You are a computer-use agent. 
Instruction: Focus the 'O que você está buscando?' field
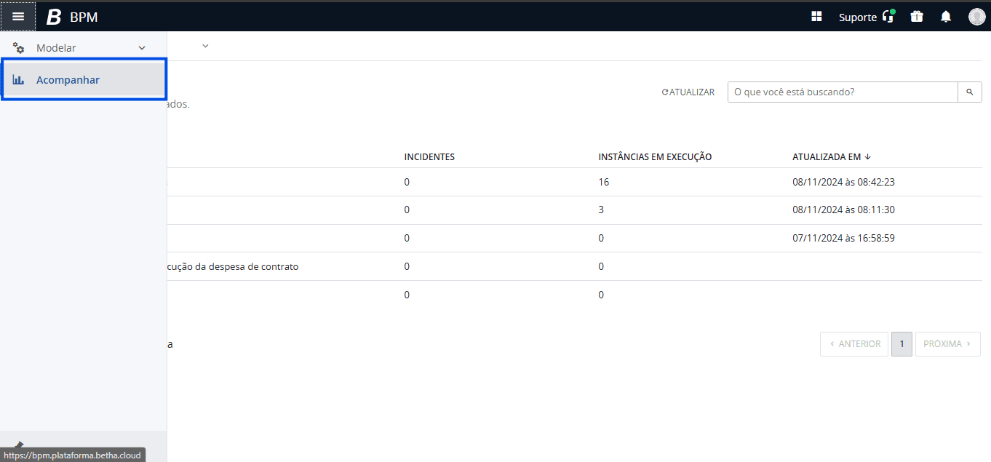pyautogui.click(x=842, y=92)
